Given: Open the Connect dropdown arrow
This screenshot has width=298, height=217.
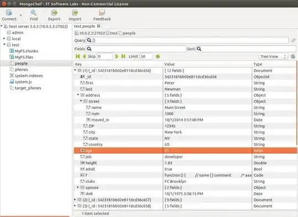Looking at the screenshot, I should click(x=21, y=15).
